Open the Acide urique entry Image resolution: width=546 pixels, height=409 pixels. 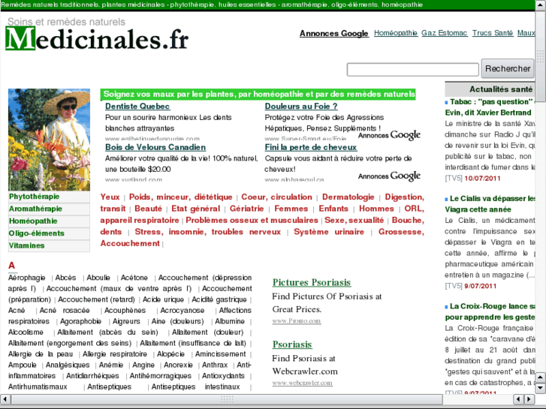pos(163,299)
